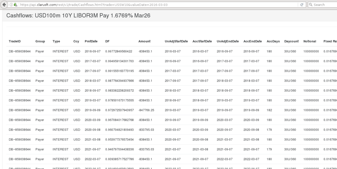This screenshot has width=337, height=169.
Task: Click the Daycount column header
Action: [291, 41]
